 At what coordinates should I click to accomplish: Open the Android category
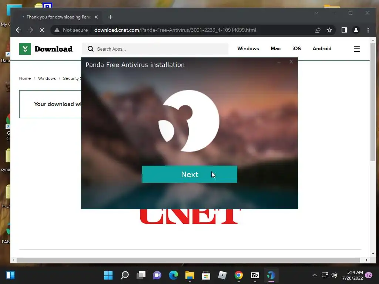click(322, 48)
